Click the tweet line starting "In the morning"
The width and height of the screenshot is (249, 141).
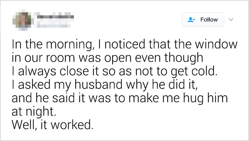[x=124, y=45]
